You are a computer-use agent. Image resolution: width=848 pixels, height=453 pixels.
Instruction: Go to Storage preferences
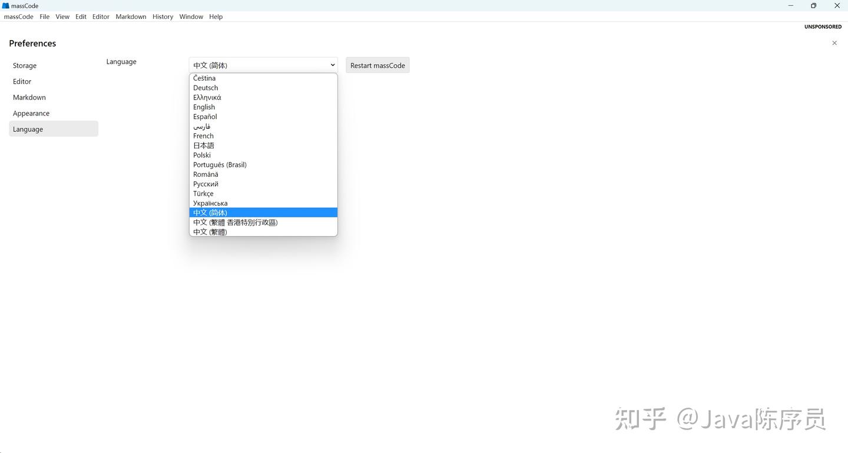(x=54, y=65)
